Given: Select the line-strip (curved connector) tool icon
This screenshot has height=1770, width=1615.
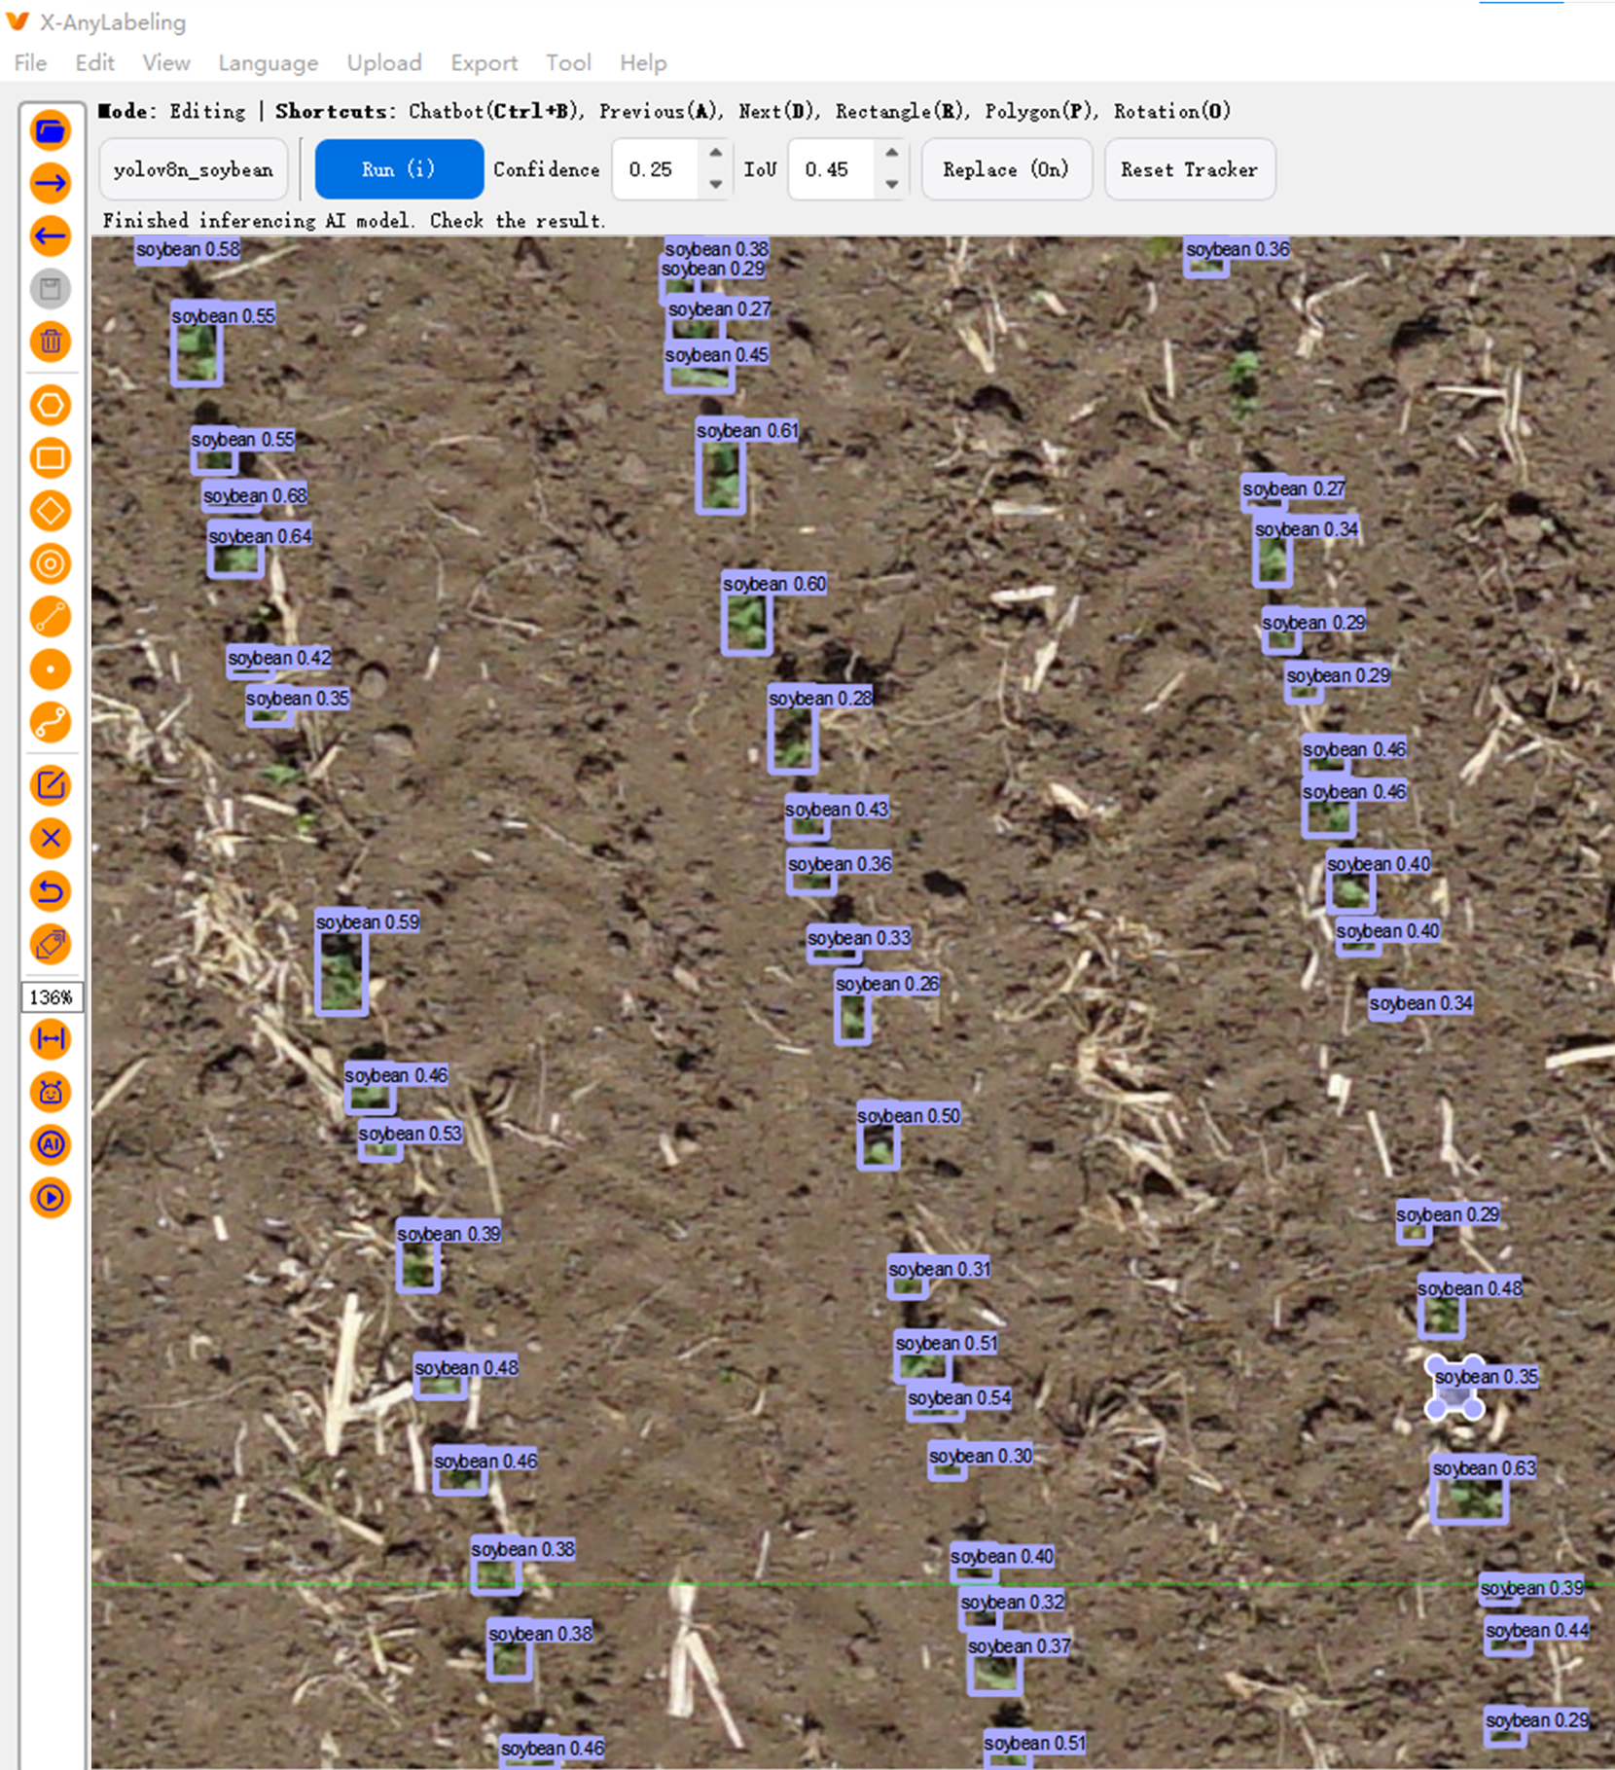Looking at the screenshot, I should point(51,722).
